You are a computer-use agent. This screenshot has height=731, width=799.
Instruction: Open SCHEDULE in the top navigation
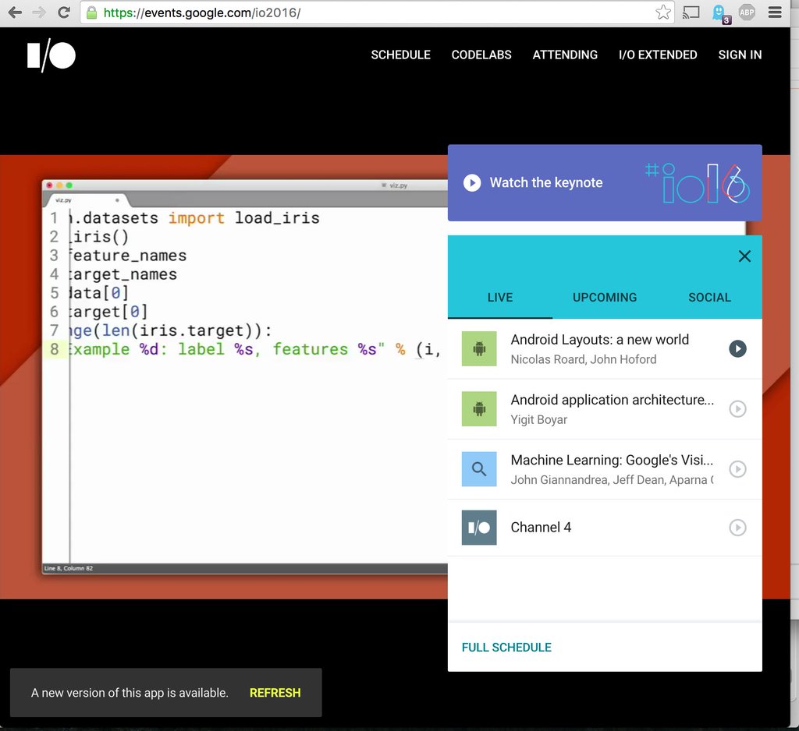click(x=400, y=55)
